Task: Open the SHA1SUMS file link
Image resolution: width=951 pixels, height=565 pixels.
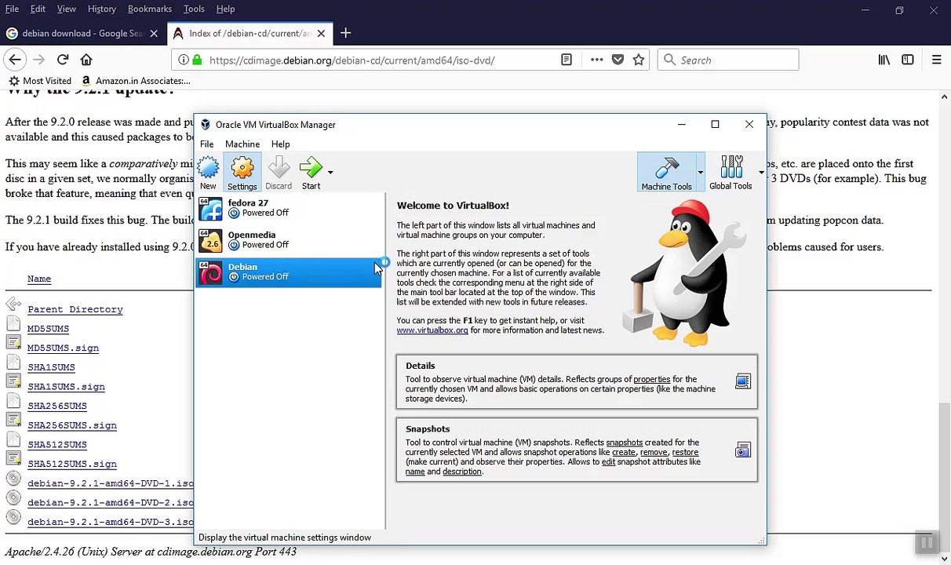Action: 51,367
